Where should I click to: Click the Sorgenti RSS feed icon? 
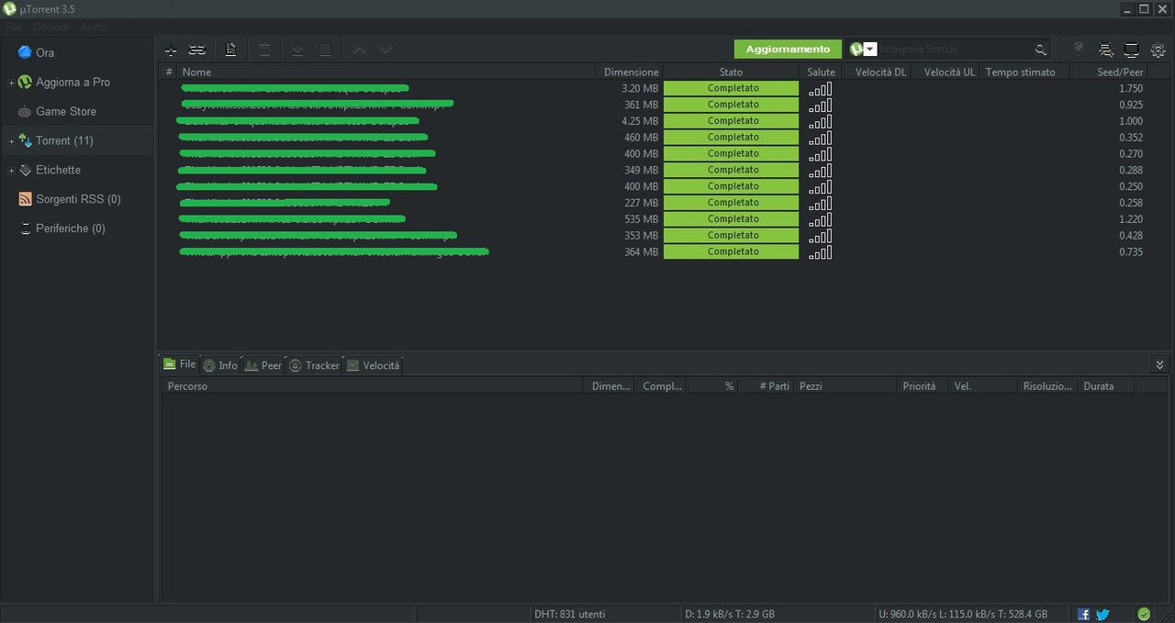coord(26,199)
